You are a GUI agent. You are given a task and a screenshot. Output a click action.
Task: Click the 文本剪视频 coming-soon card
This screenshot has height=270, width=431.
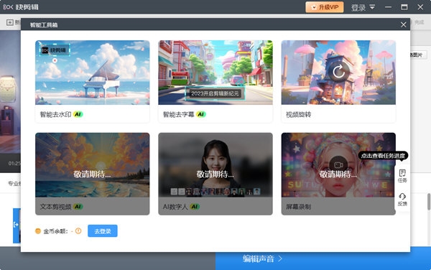tap(93, 174)
